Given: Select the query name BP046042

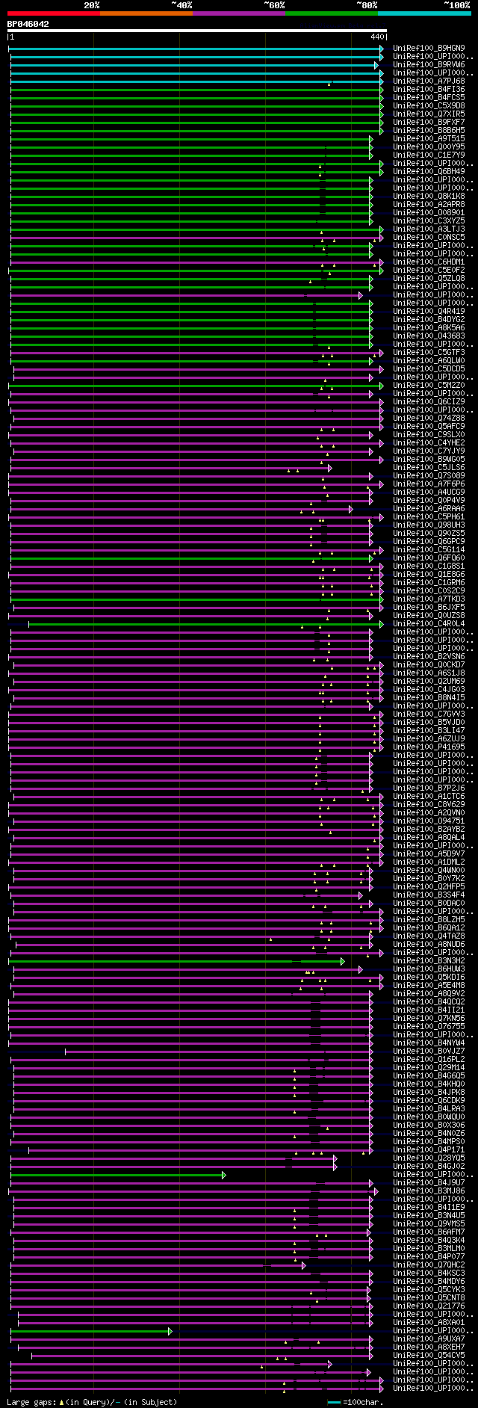Looking at the screenshot, I should pyautogui.click(x=28, y=24).
